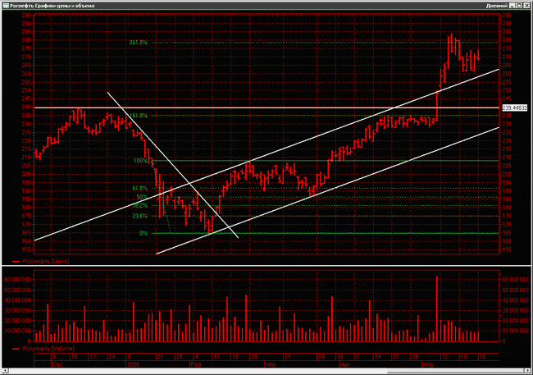Click the right arrow of horizontal scrollbar
This screenshot has width=533, height=375.
tap(528, 370)
